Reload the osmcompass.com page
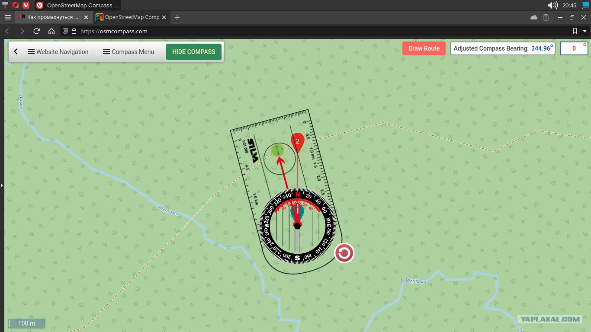The image size is (591, 332). [37, 31]
